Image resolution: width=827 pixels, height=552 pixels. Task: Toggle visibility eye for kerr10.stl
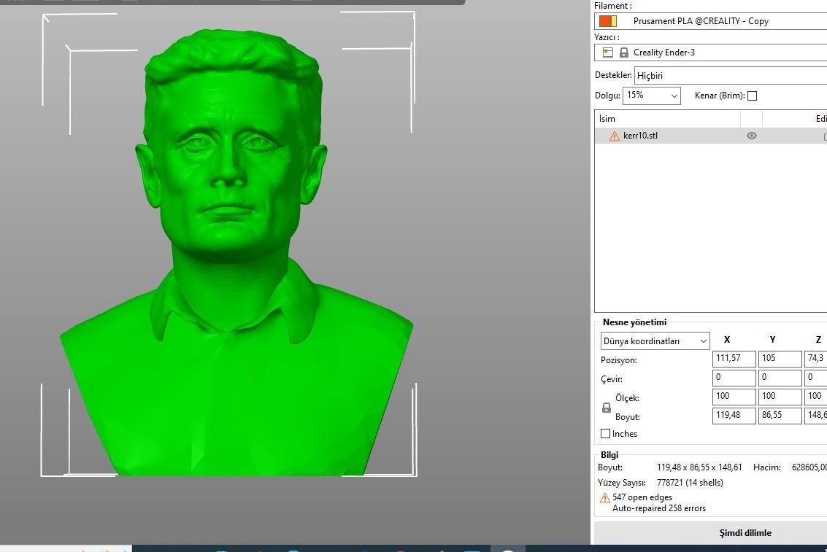click(x=752, y=136)
